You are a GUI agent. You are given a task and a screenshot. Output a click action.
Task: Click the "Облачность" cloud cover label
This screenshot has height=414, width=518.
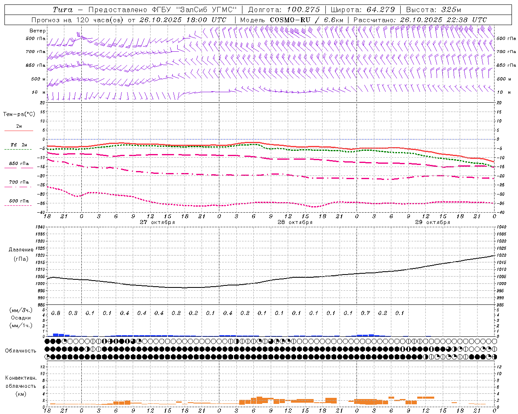[x=21, y=351]
